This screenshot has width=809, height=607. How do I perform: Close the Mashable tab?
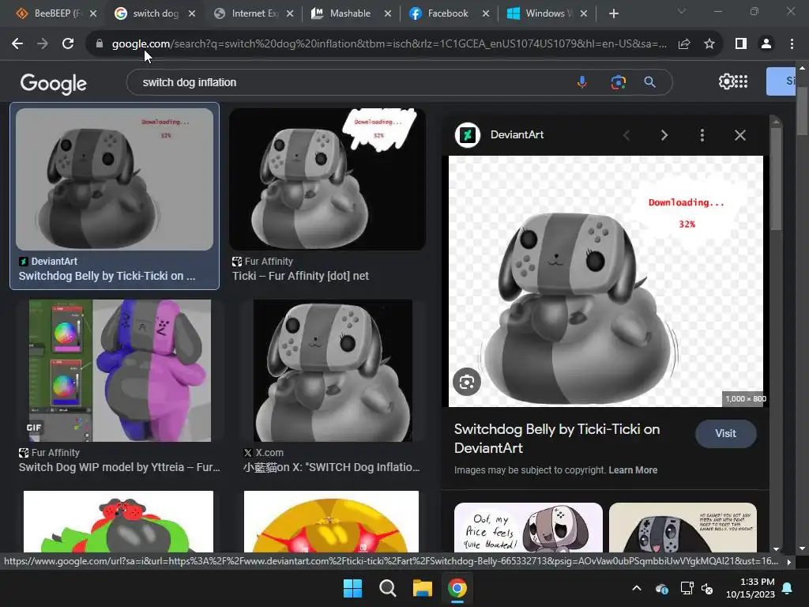click(387, 13)
